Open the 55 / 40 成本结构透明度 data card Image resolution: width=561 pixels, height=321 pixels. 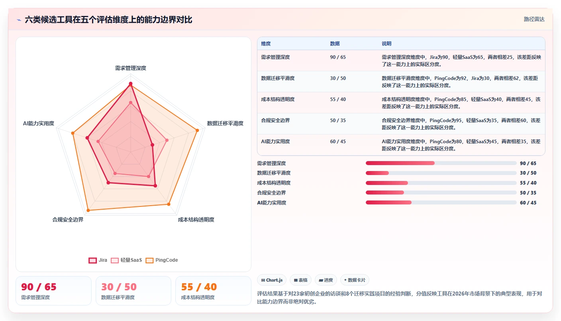[213, 291]
